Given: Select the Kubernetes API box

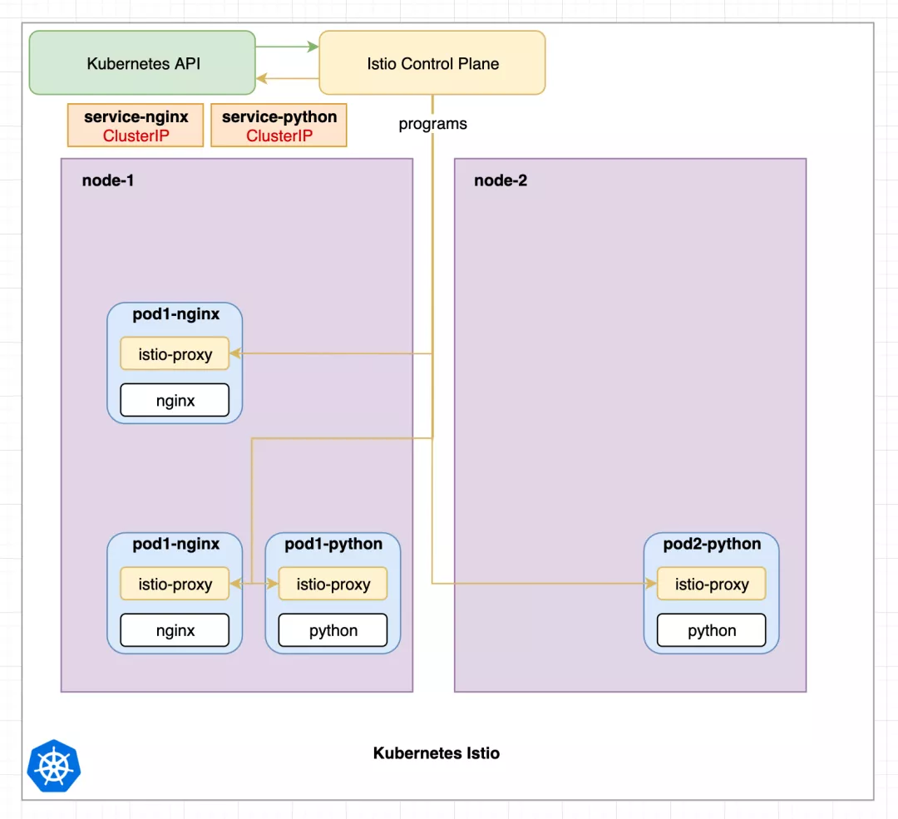Looking at the screenshot, I should coord(142,63).
